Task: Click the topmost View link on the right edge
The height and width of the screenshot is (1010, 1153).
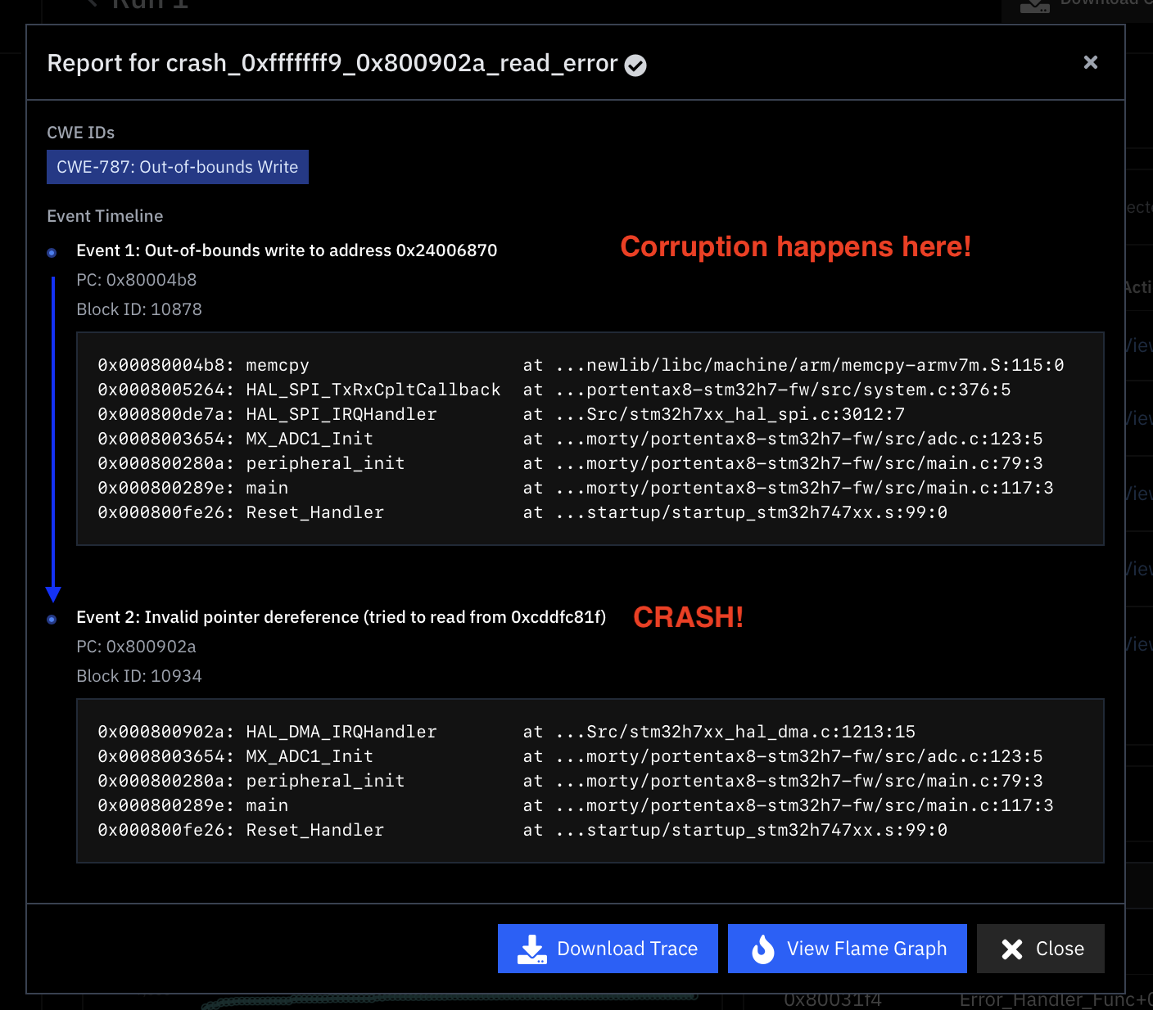Action: 1141,345
